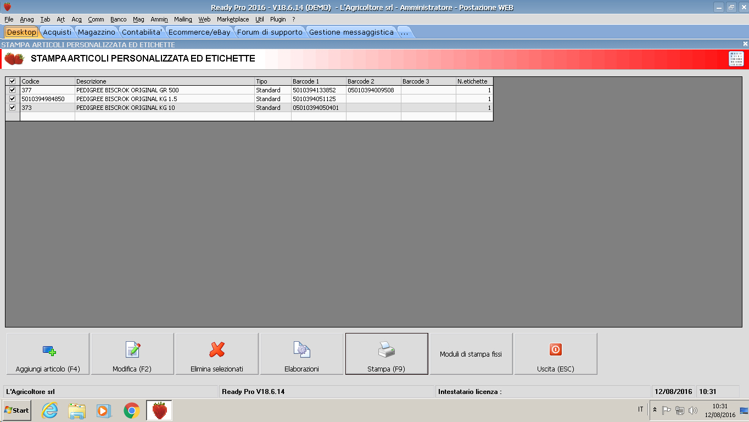Click the Descrizione column header
The height and width of the screenshot is (422, 749).
[165, 81]
